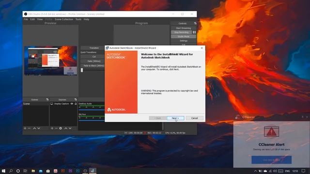This screenshot has height=174, width=310.
Task: Click the Transition button in OBS
Action: 93,48
